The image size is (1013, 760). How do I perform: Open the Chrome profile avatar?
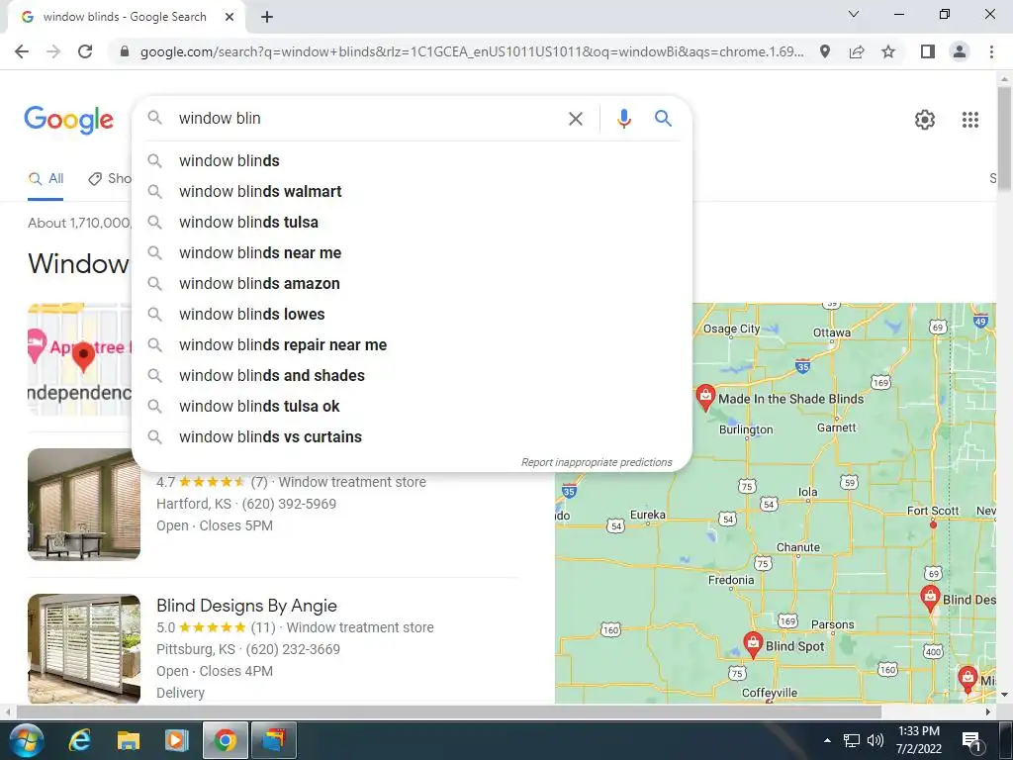click(960, 51)
